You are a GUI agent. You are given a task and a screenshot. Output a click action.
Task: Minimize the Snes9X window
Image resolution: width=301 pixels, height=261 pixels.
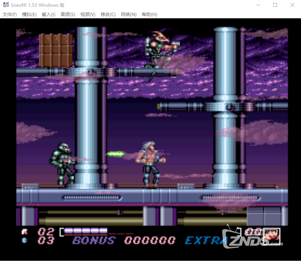coord(258,5)
